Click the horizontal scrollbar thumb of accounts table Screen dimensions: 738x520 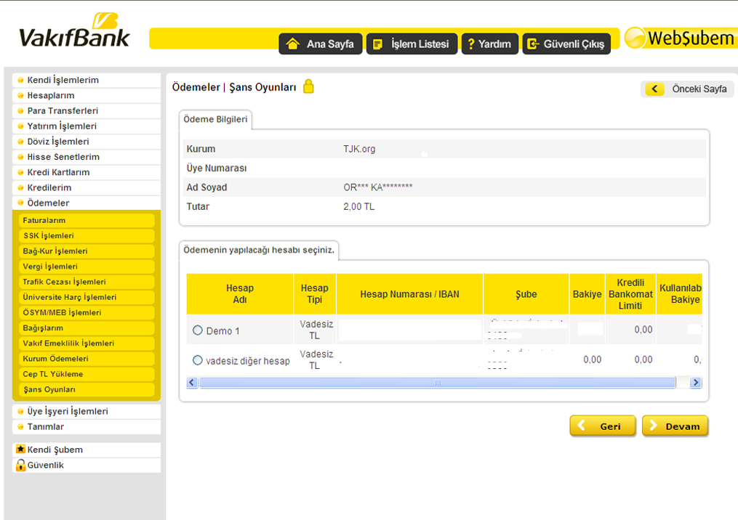[437, 383]
